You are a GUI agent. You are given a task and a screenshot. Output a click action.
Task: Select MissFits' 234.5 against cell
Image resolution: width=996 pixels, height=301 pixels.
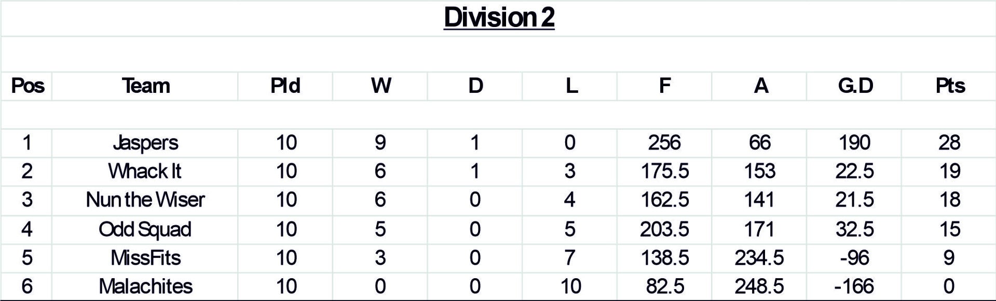(759, 257)
